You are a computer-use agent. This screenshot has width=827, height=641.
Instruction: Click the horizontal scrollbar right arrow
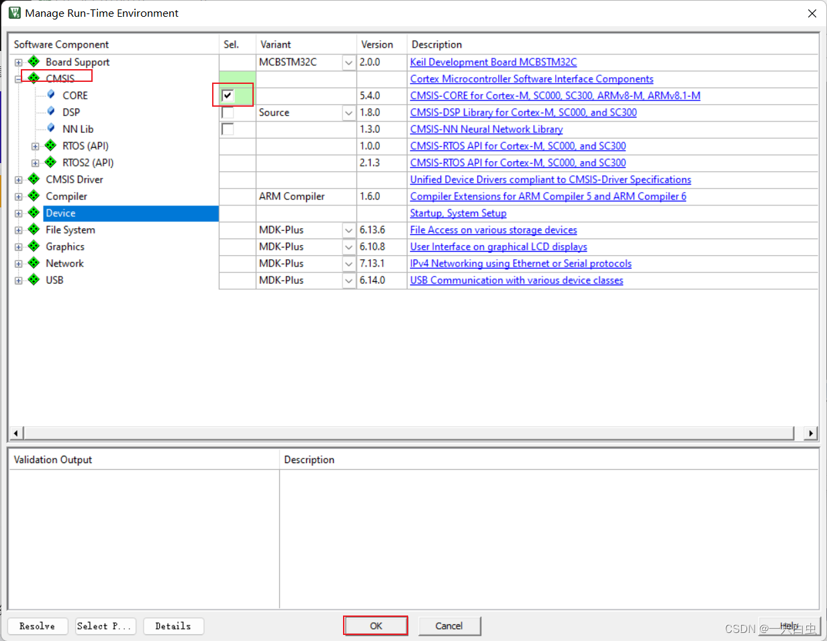click(812, 433)
